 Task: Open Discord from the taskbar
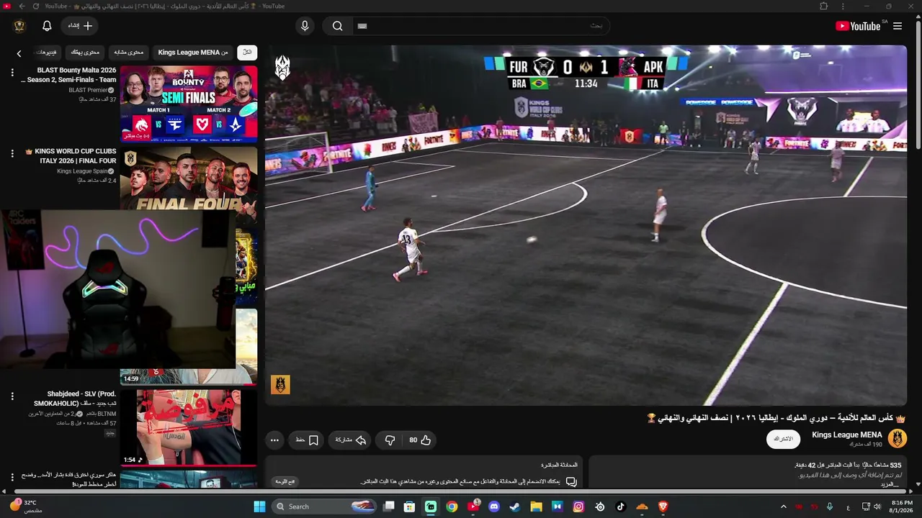[494, 506]
